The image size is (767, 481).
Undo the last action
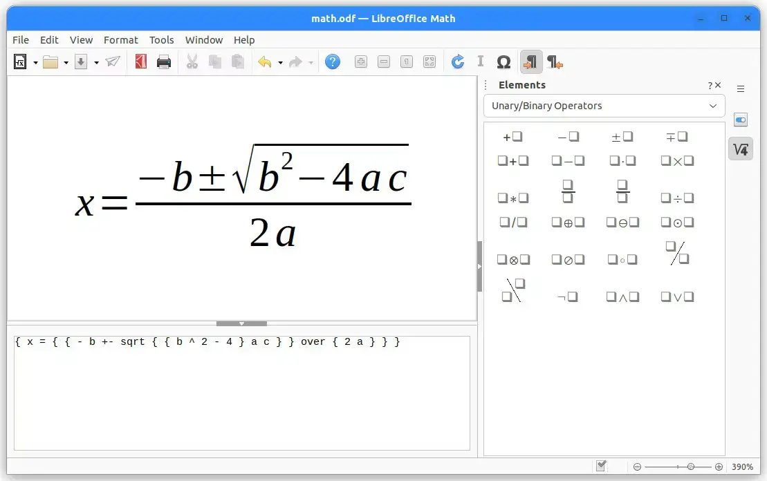[x=265, y=62]
